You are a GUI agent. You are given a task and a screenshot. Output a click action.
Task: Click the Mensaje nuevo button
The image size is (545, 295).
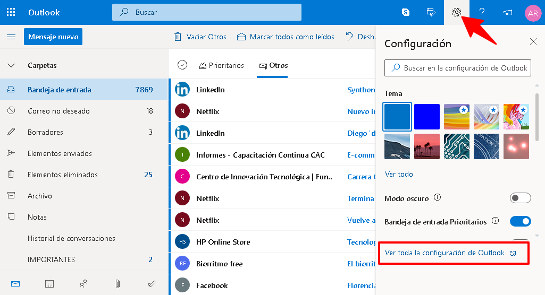[x=53, y=37]
